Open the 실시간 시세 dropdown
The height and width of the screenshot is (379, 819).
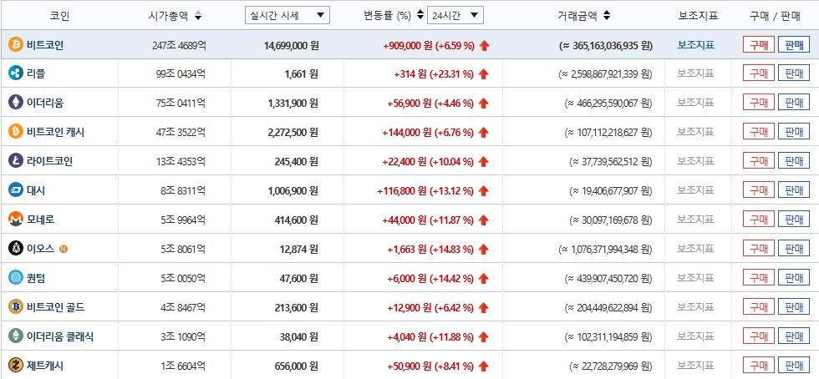[287, 15]
